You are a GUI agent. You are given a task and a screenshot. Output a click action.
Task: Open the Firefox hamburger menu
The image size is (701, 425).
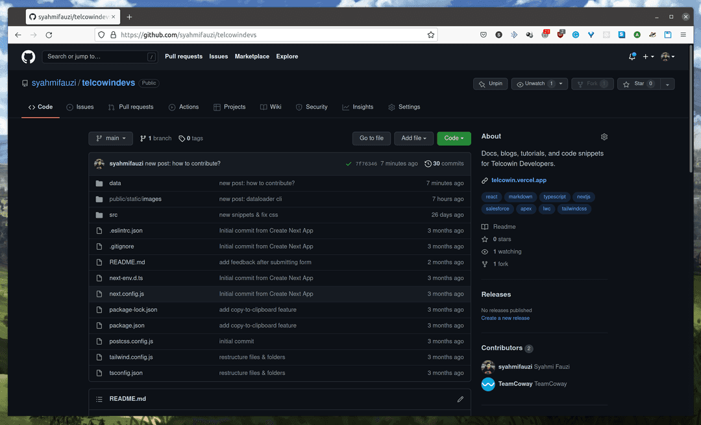[683, 34]
